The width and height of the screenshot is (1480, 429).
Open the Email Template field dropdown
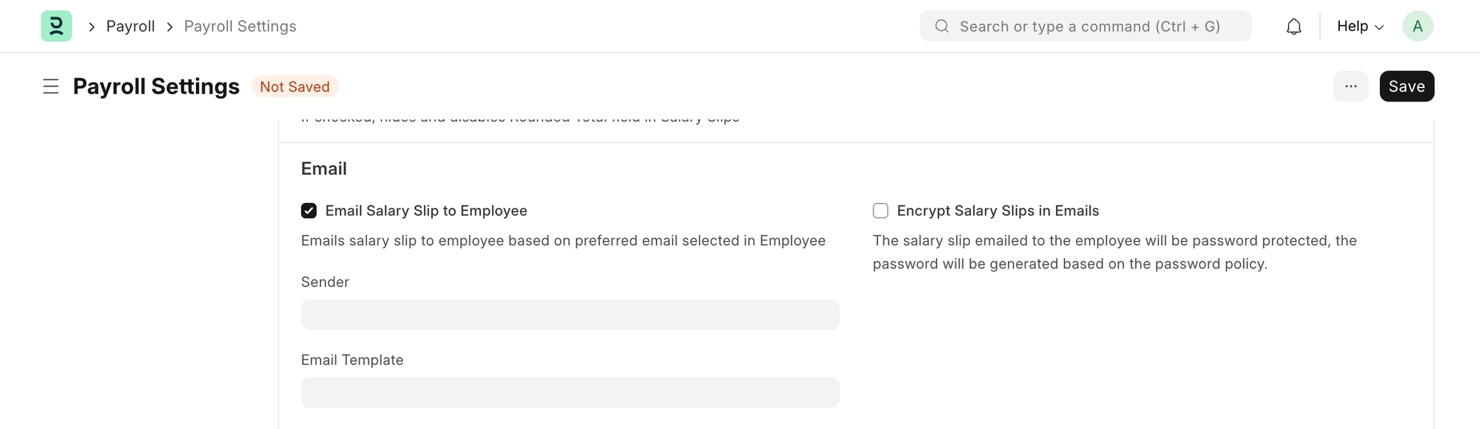point(570,392)
